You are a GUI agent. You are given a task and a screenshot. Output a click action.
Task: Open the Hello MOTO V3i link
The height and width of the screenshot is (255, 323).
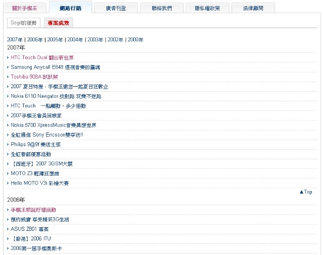[x=39, y=183]
